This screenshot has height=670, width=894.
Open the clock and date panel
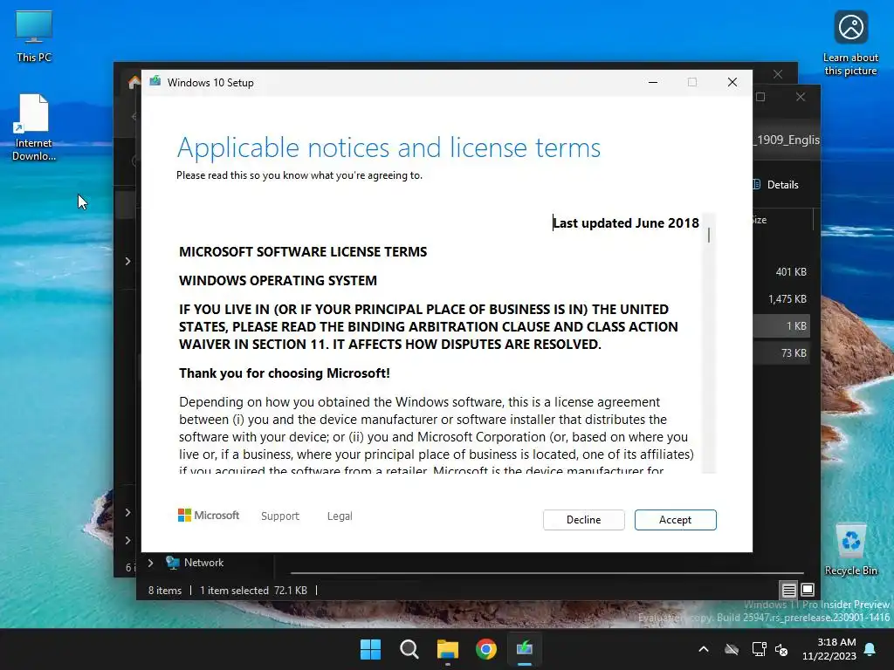(x=829, y=649)
